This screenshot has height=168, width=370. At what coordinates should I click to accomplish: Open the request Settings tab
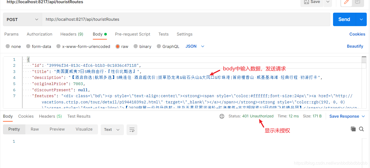point(185,34)
